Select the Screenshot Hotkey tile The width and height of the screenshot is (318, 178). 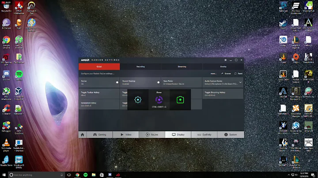point(99,104)
